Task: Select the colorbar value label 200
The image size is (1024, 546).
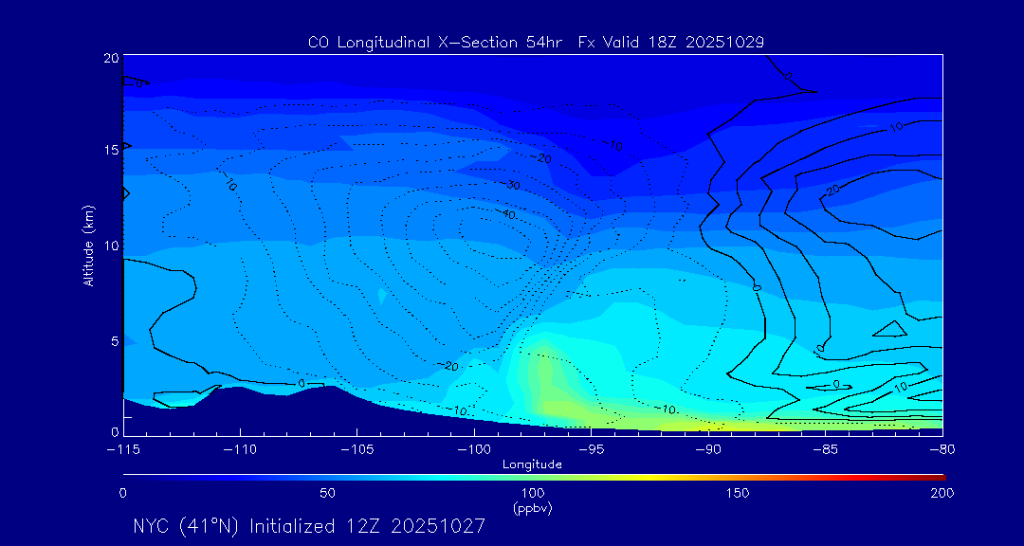Action: (942, 493)
